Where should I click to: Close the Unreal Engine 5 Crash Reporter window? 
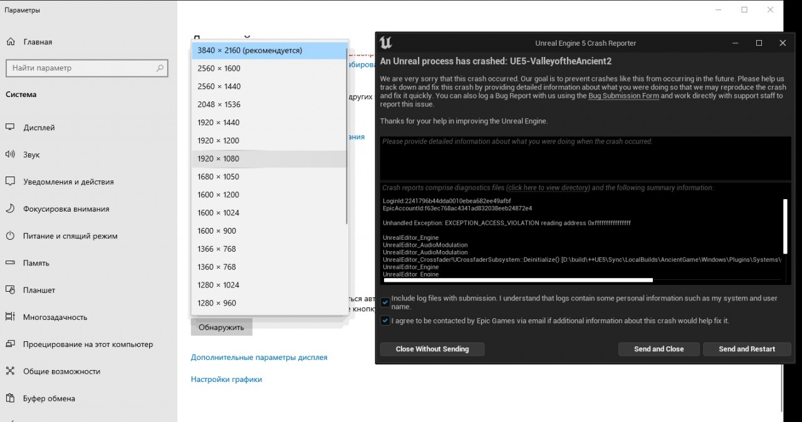[783, 43]
